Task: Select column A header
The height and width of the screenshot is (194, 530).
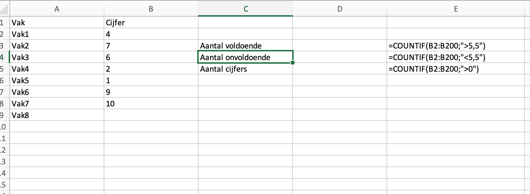Action: click(56, 9)
